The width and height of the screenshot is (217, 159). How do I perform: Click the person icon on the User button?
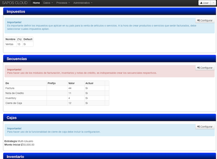[x=201, y=3]
